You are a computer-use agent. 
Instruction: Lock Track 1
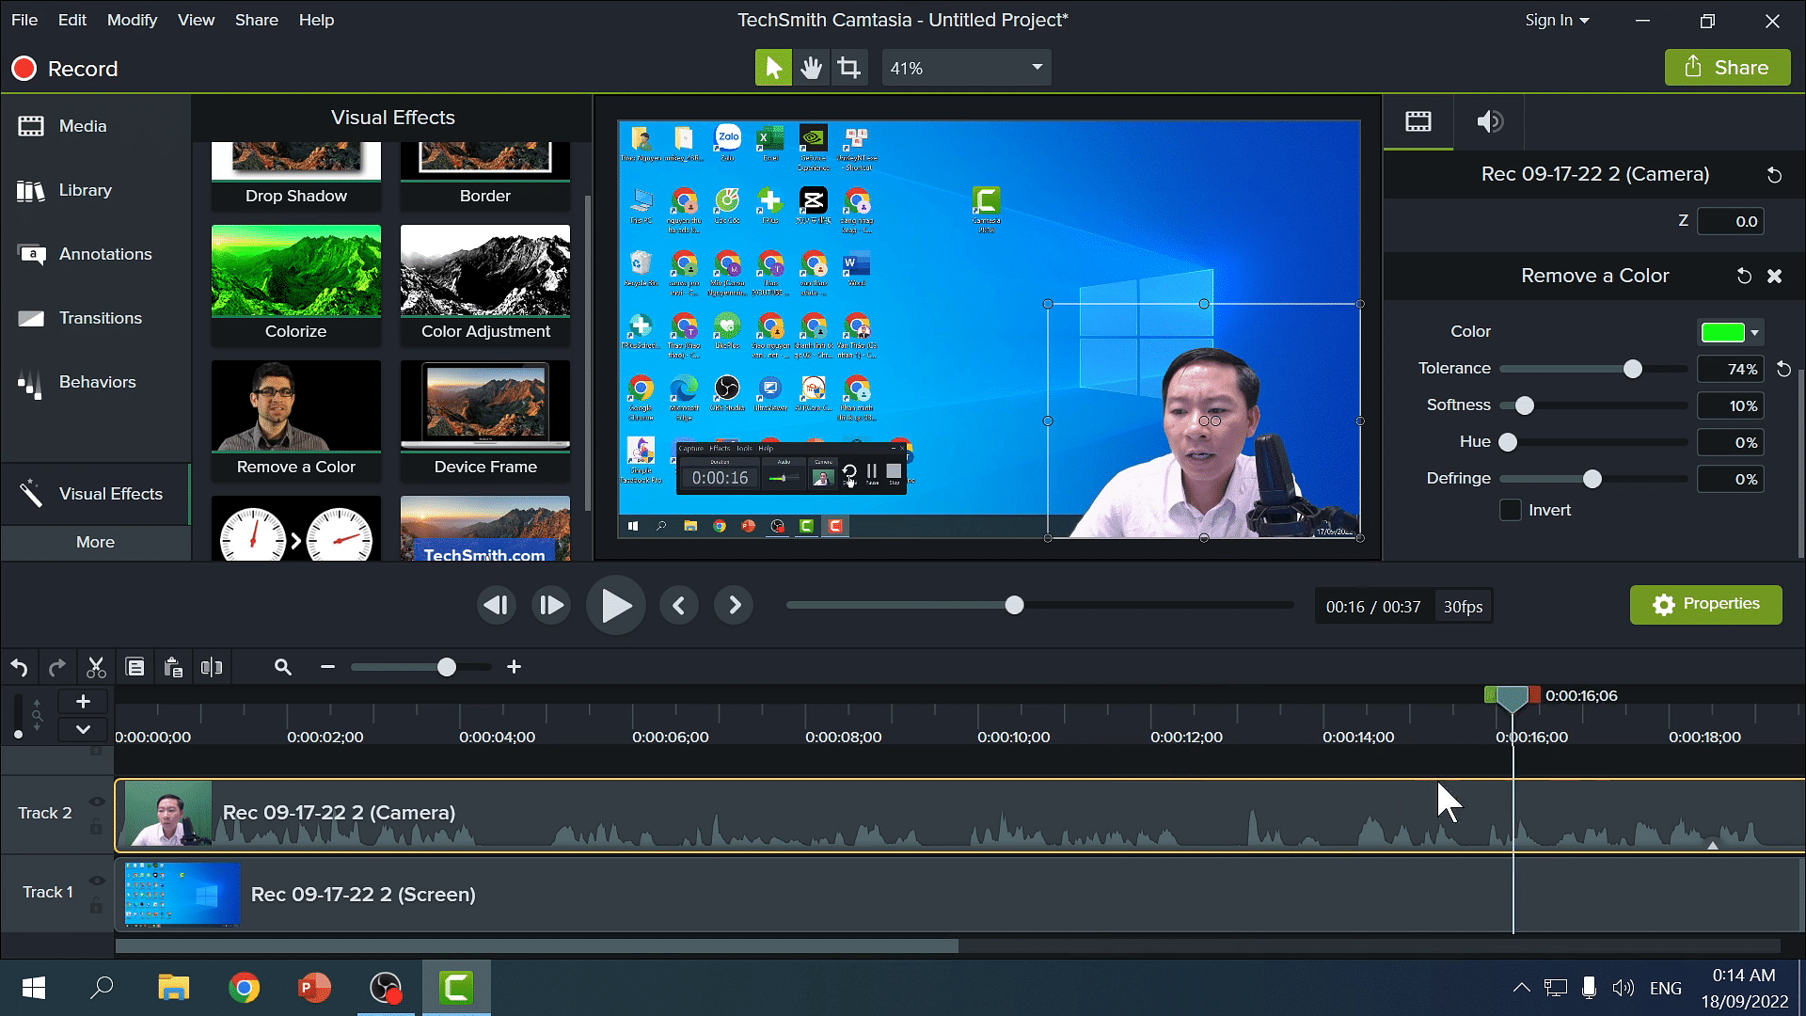click(96, 907)
